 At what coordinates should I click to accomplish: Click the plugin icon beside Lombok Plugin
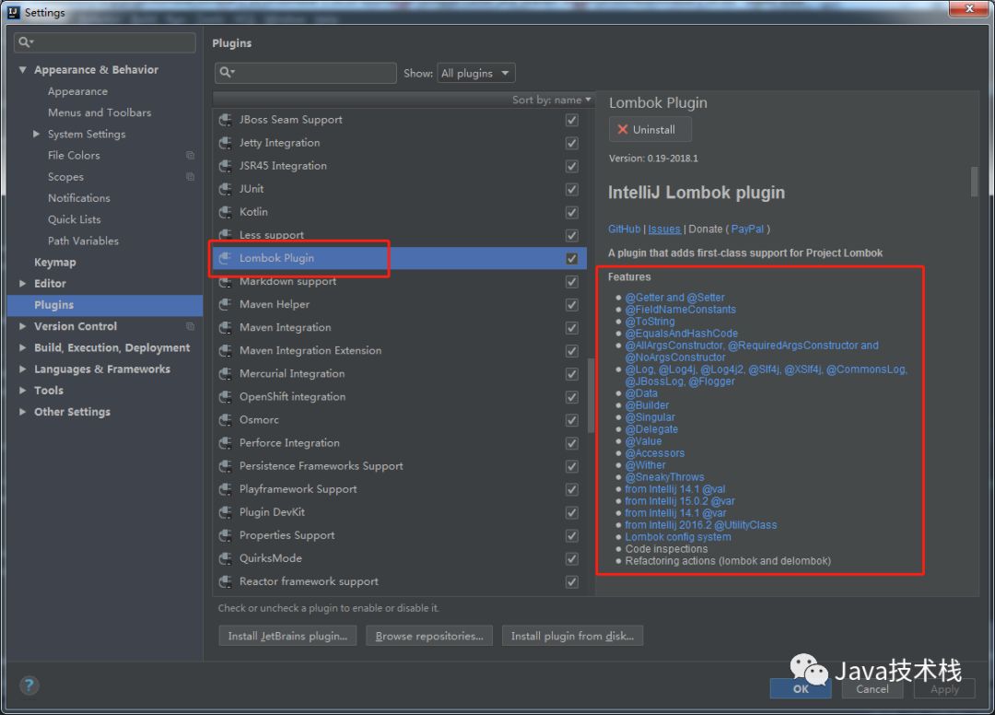[226, 258]
